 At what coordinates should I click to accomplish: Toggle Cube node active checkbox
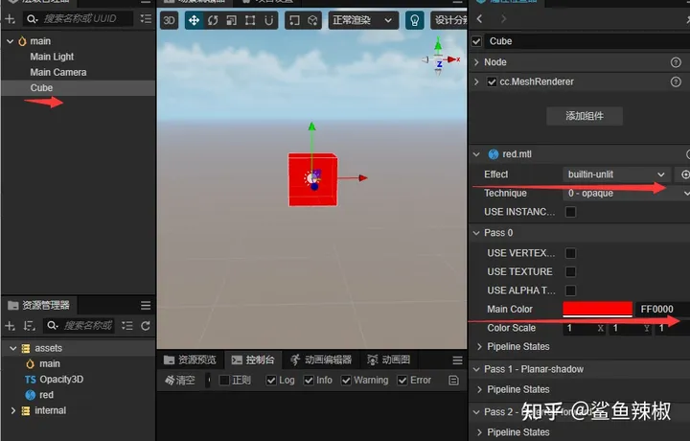476,41
